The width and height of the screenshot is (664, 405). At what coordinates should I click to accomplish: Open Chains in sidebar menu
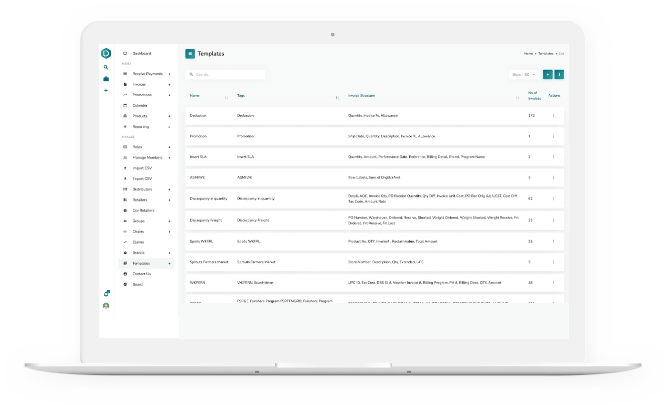(x=138, y=232)
